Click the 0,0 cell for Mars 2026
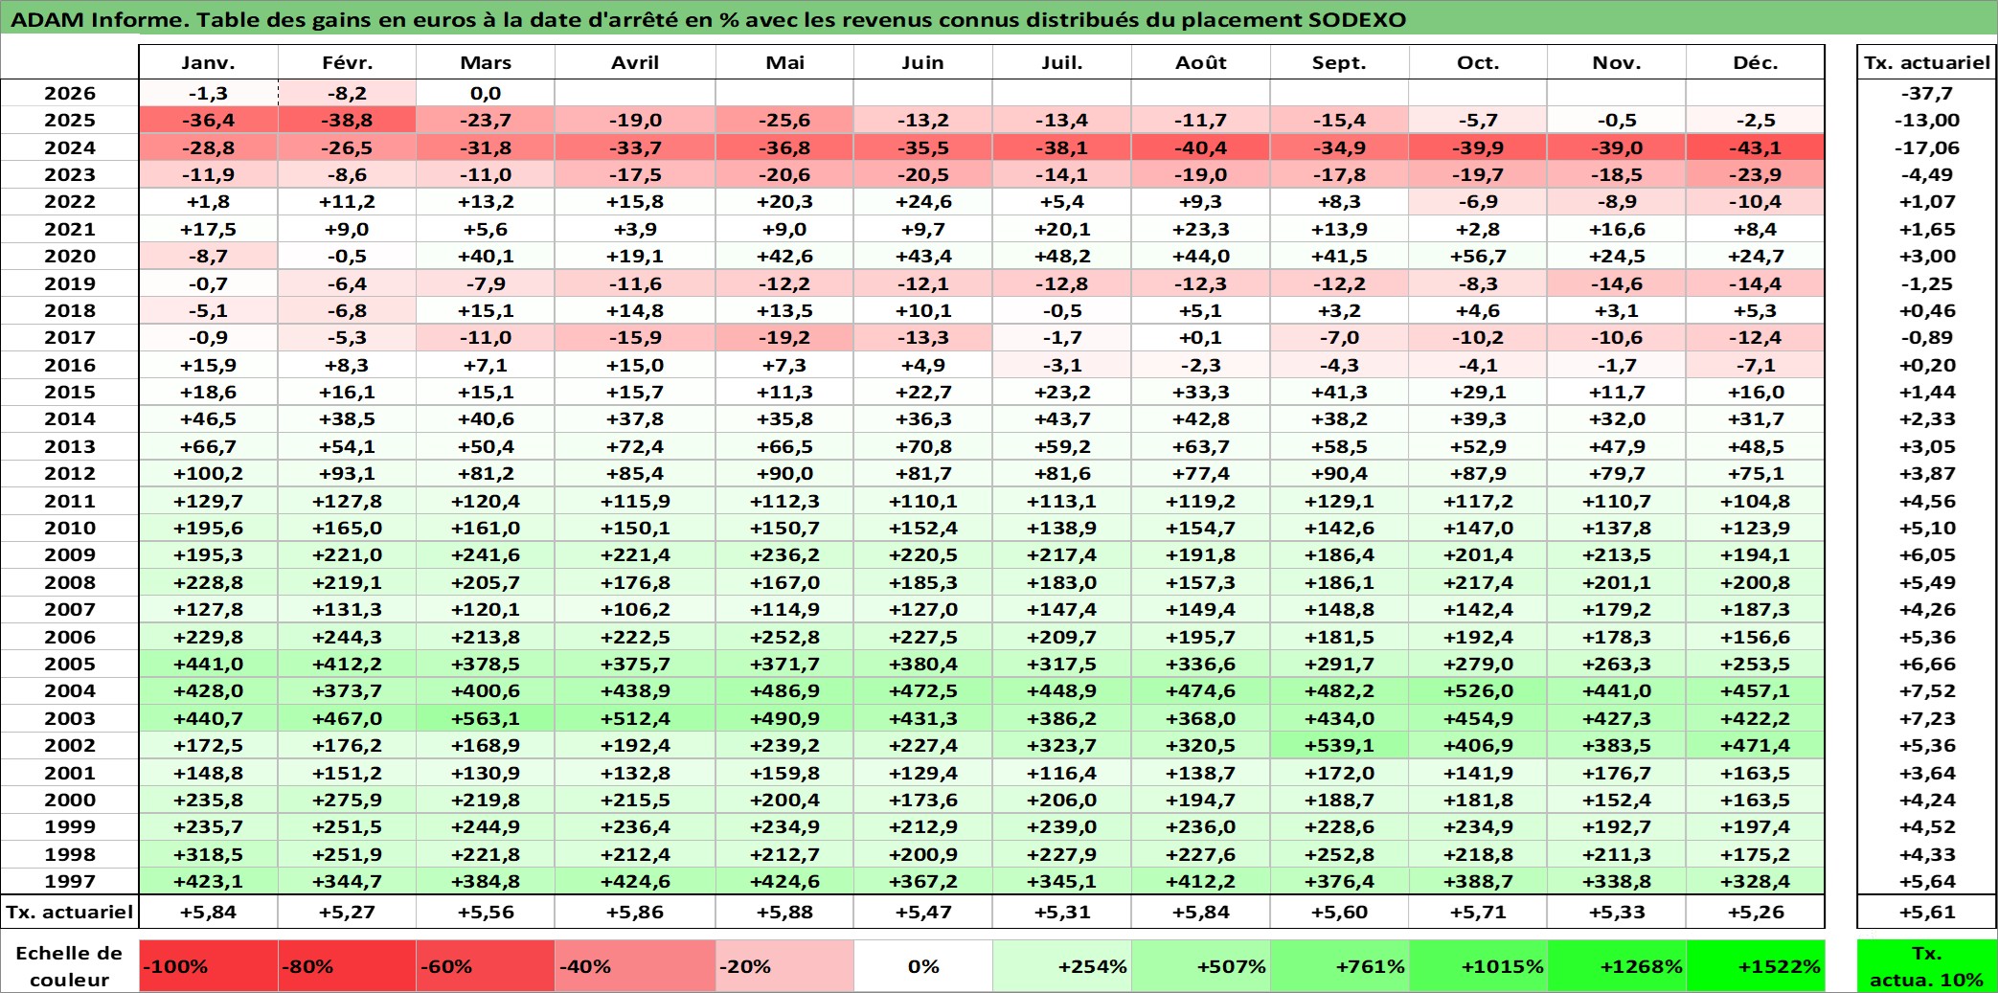 pos(486,93)
